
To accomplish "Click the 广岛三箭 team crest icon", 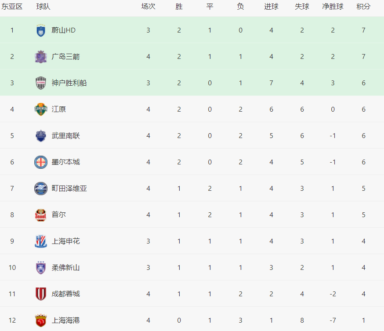I will pos(41,57).
